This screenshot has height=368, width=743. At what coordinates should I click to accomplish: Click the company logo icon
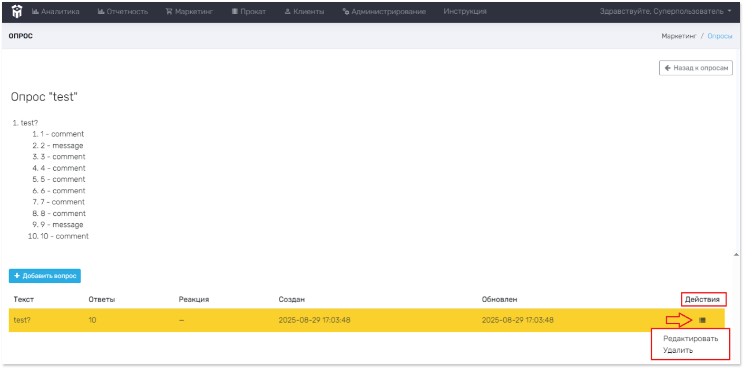coord(17,11)
